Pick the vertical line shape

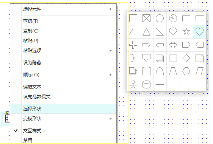[173, 84]
